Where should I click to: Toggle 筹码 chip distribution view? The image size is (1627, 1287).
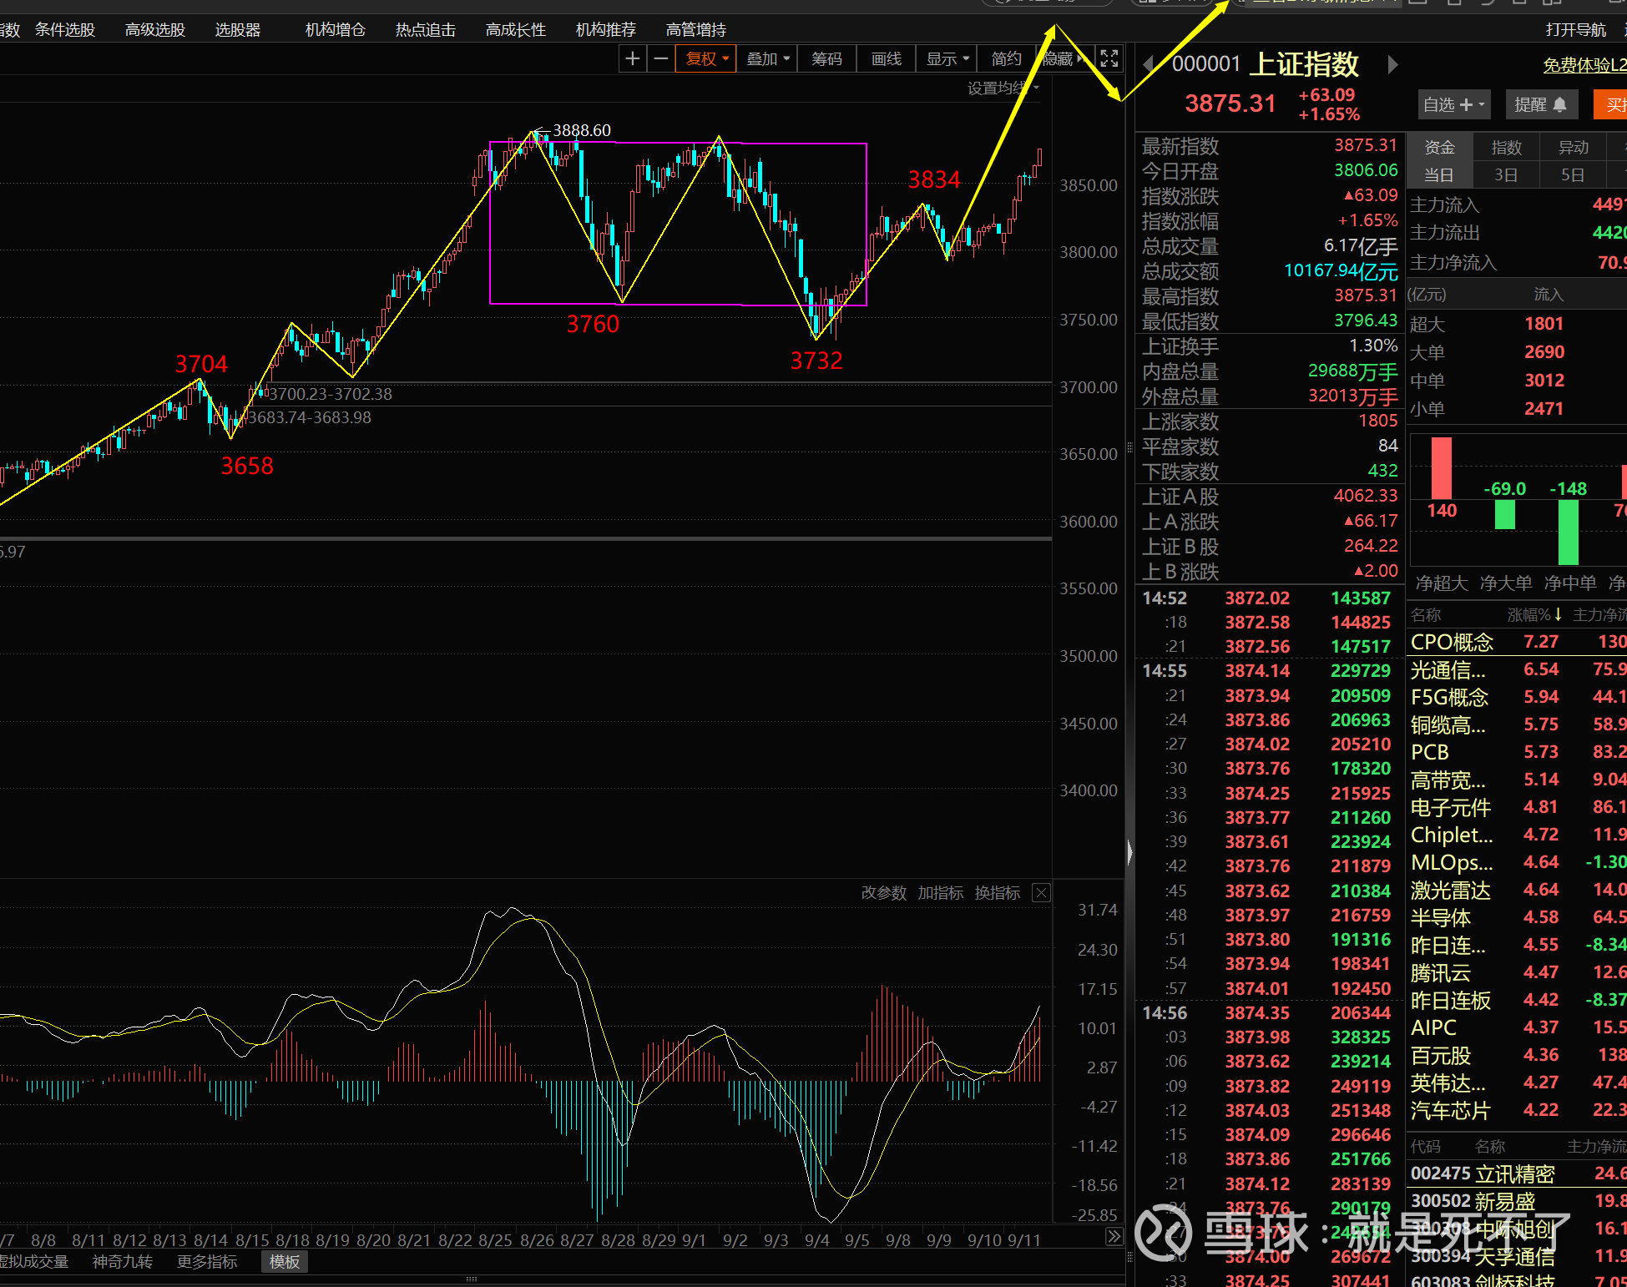coord(826,58)
